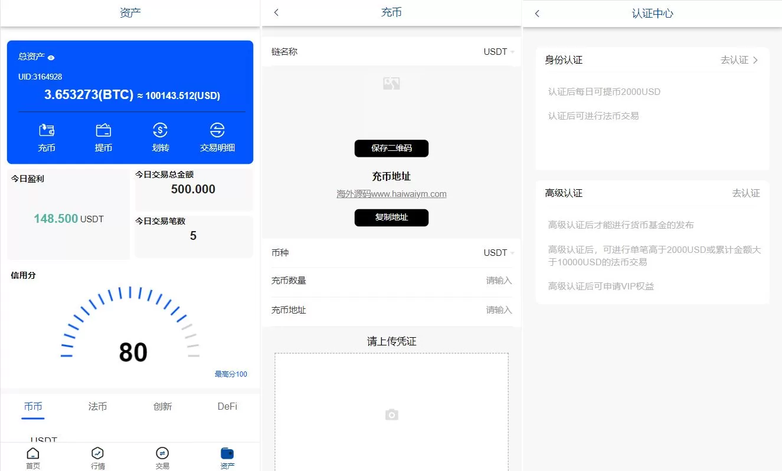
Task: Click 去认证 for 高级认证
Action: coord(746,193)
